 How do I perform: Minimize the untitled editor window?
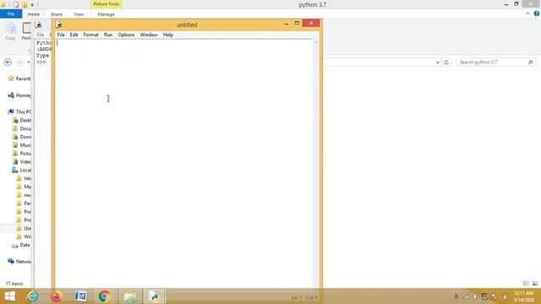point(286,24)
